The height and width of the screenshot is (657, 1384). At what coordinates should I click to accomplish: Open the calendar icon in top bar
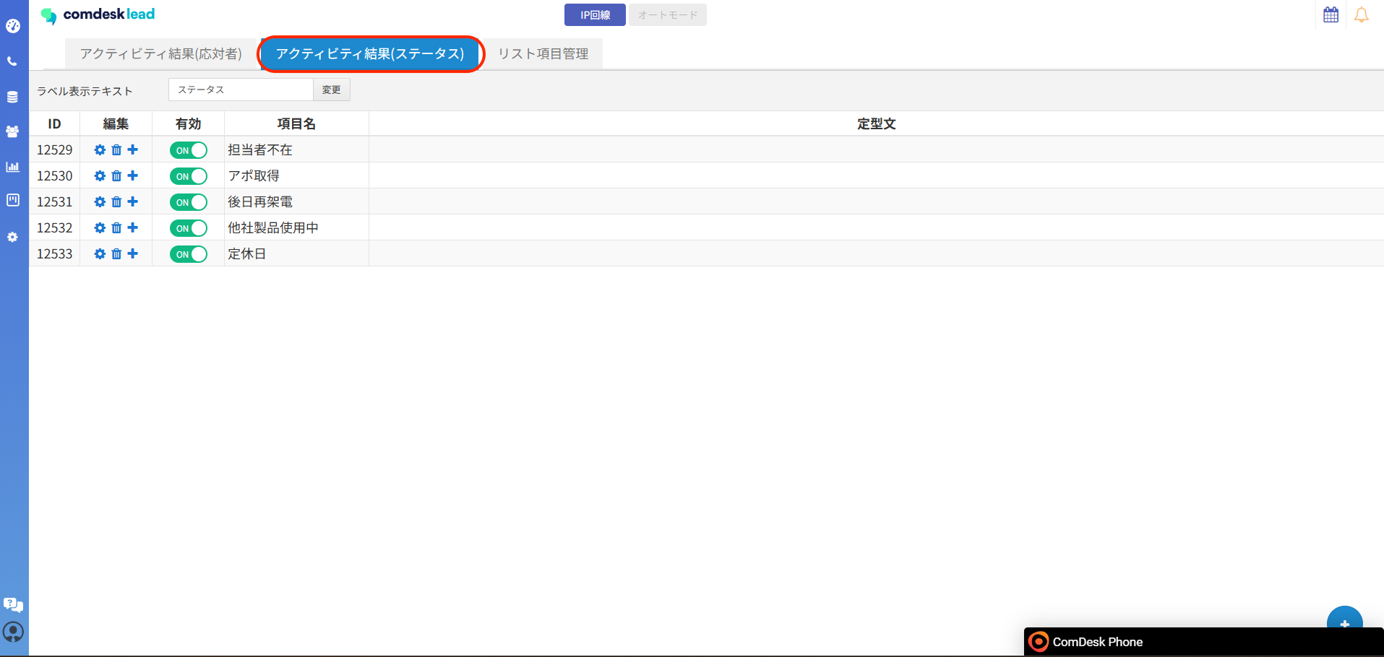pyautogui.click(x=1331, y=15)
